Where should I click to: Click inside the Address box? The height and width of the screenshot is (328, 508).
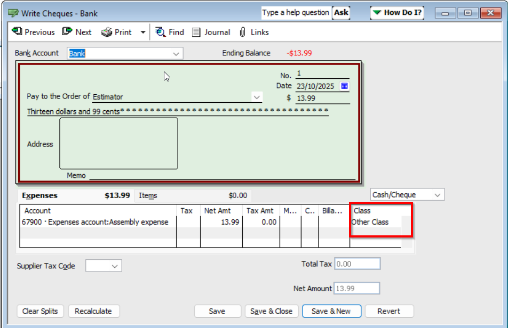tap(118, 143)
